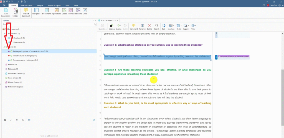The width and height of the screenshot is (284, 138).
Task: Expand the Lecturer 3 document node
Action: 7,38
